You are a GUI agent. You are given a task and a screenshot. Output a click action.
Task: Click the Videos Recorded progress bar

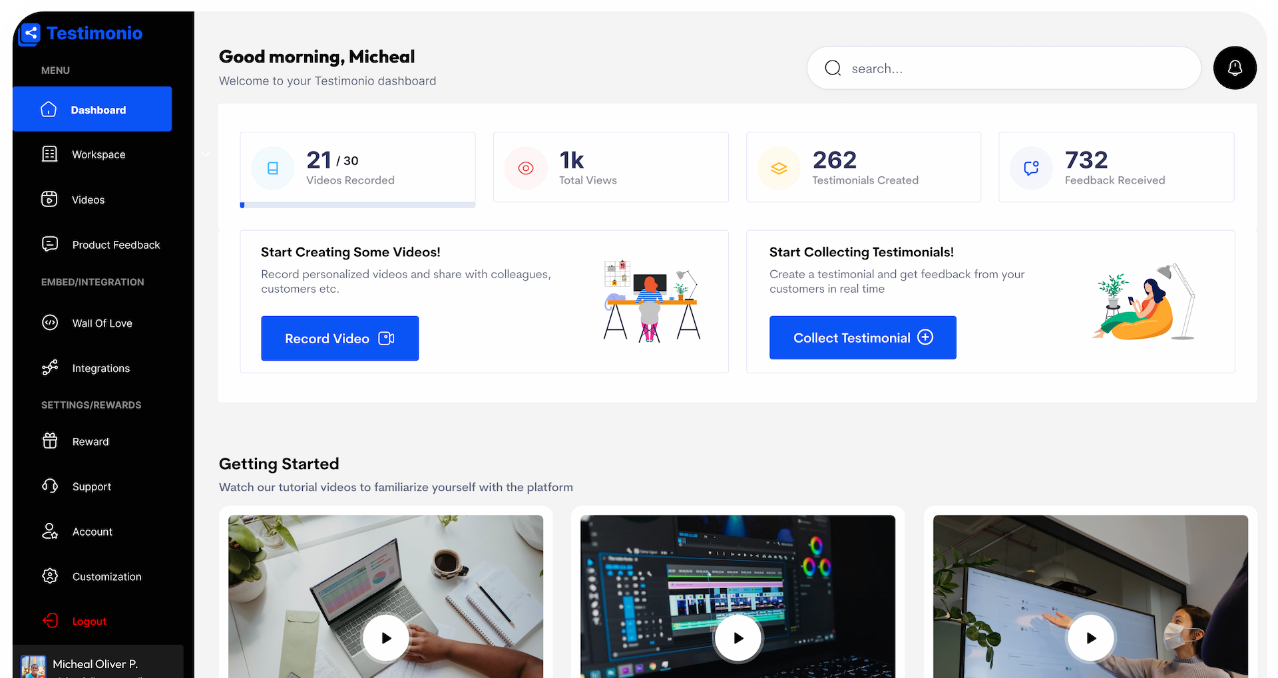coord(357,205)
